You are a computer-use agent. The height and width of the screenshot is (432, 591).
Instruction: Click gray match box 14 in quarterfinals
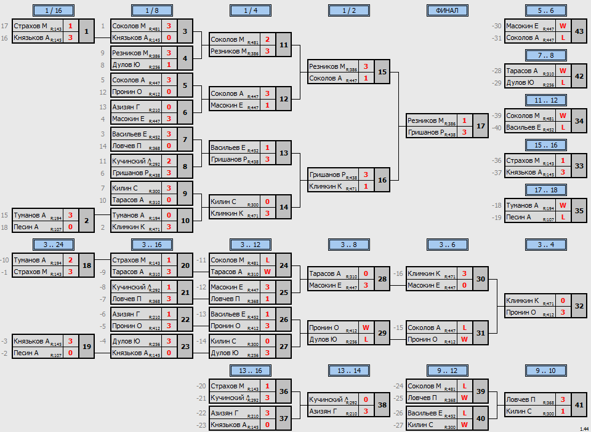pos(284,207)
